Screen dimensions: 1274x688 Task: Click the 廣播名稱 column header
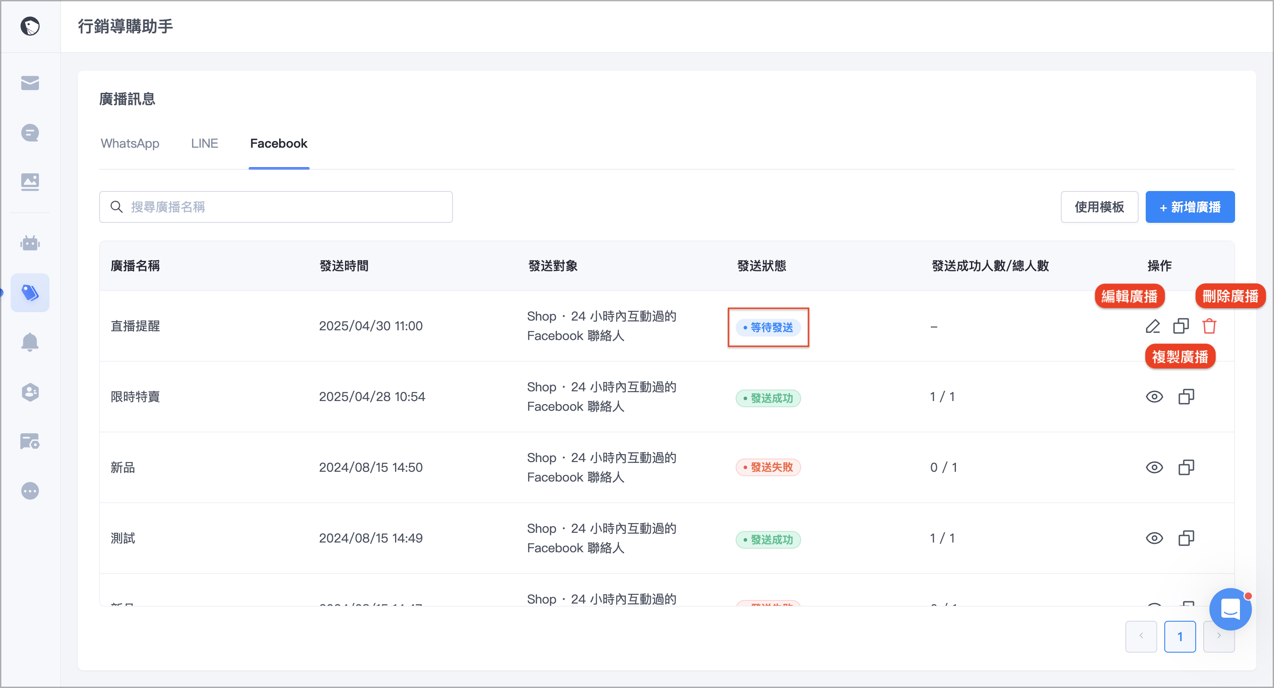pyautogui.click(x=135, y=266)
